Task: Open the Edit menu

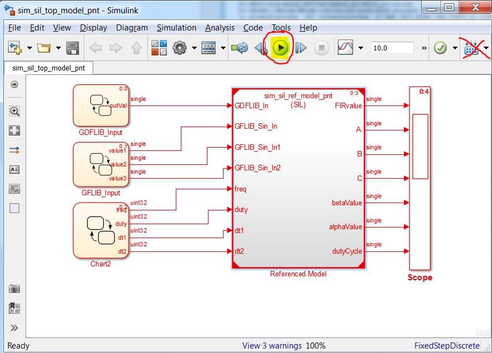Action: click(x=37, y=28)
